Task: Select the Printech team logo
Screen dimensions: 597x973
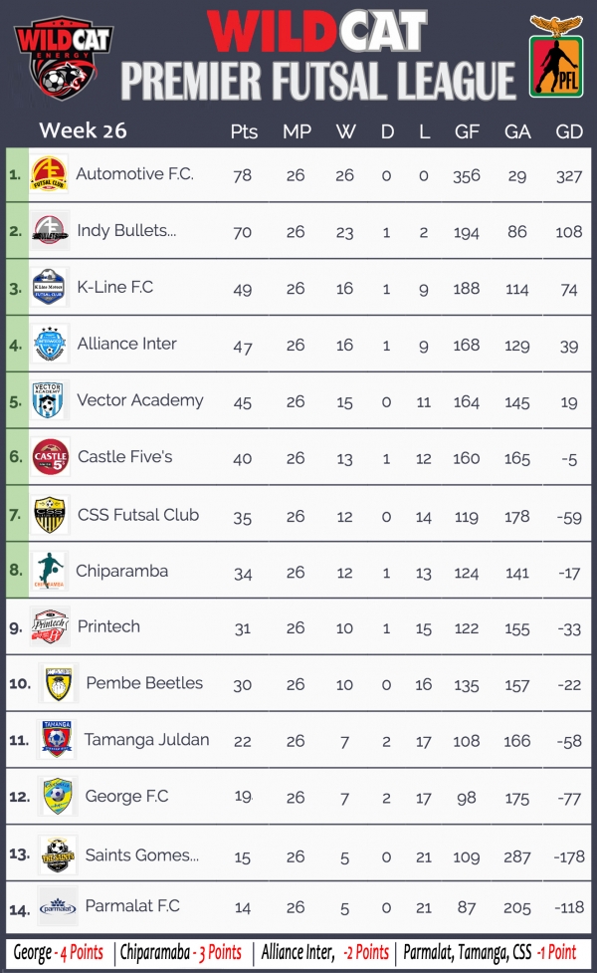Action: tap(50, 626)
